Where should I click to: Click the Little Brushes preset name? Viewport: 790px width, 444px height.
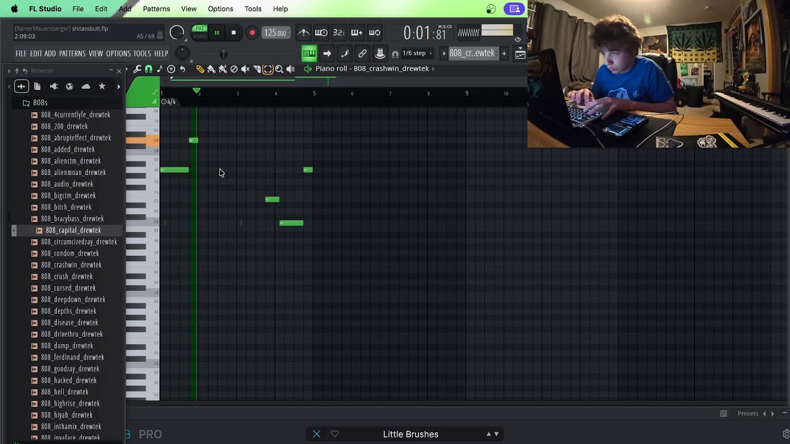pyautogui.click(x=410, y=434)
